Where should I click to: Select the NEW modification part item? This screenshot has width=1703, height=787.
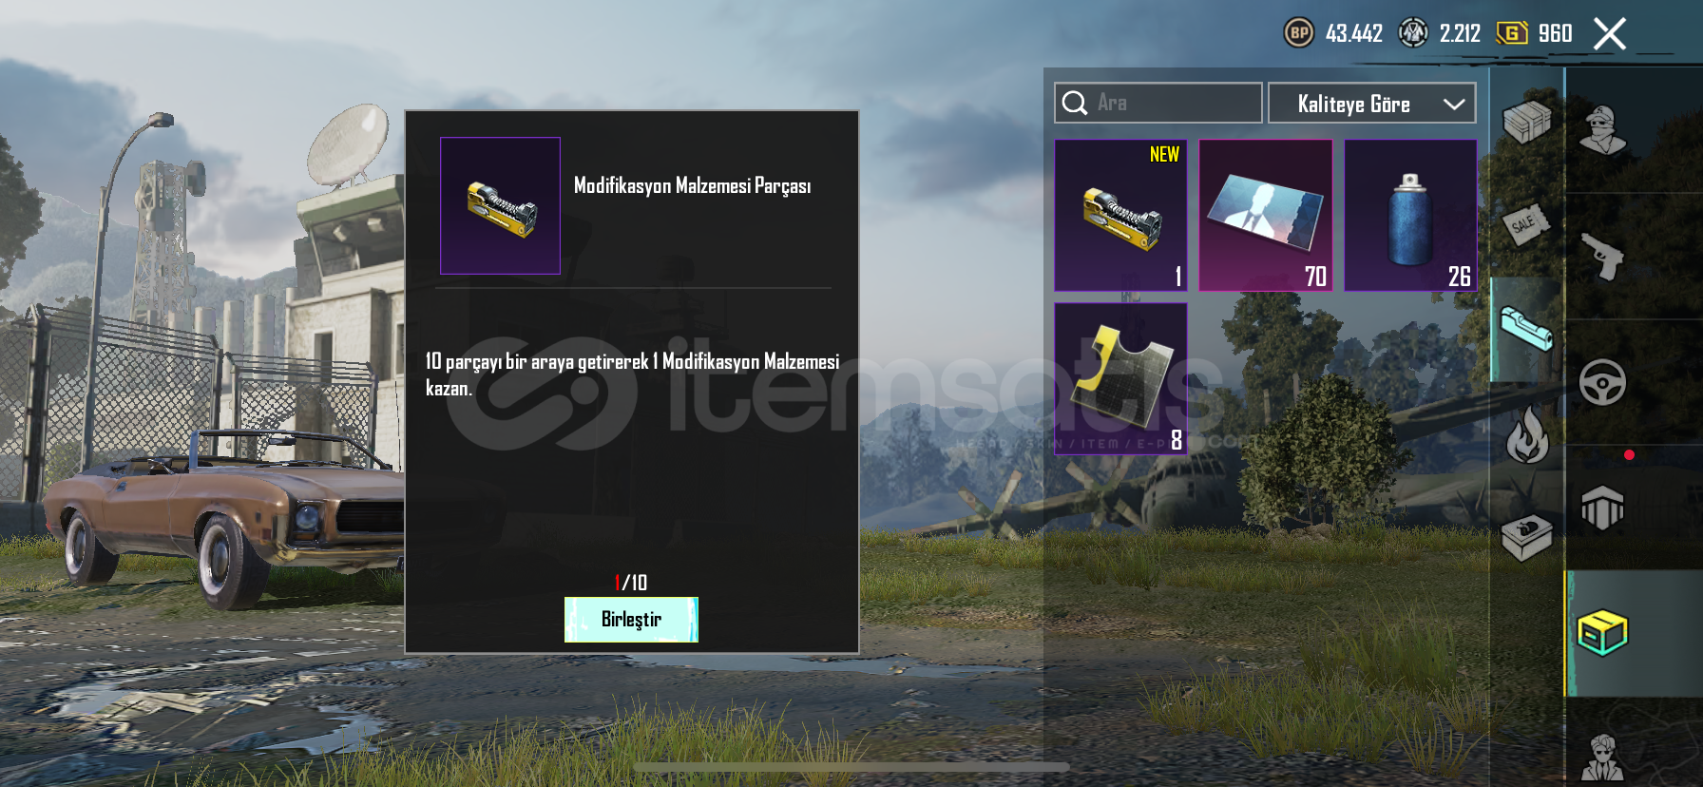[1120, 215]
